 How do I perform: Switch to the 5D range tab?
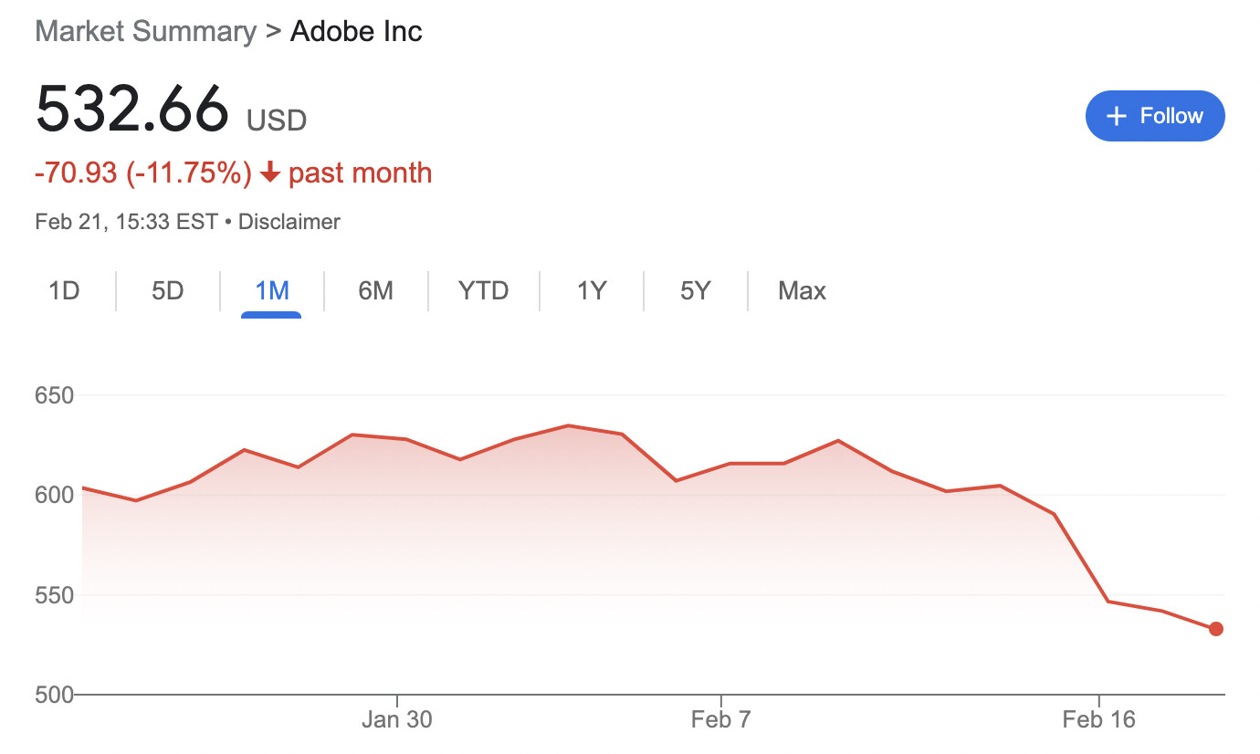[168, 291]
